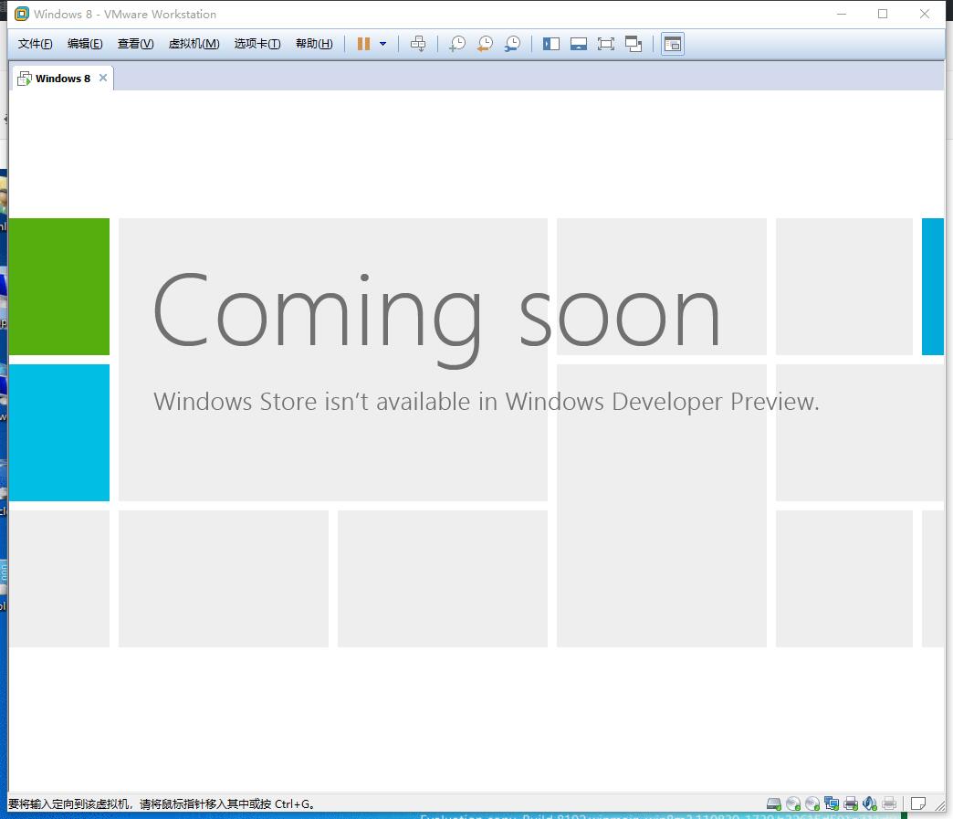
Task: Click the console view icon in toolbar
Action: tap(672, 44)
